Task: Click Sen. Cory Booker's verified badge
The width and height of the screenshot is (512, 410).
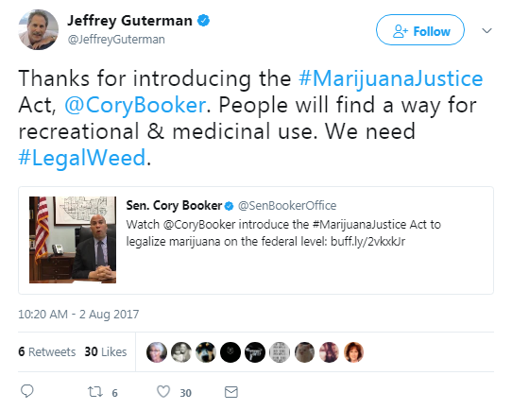Action: [230, 206]
